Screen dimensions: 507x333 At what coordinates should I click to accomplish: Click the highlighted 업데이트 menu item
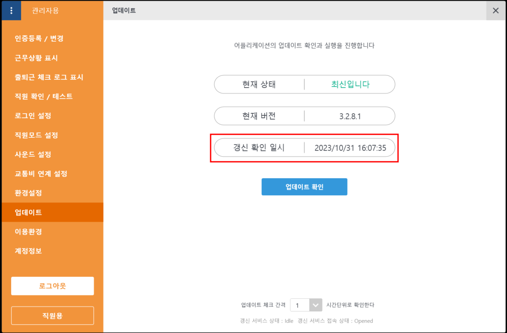tap(28, 212)
